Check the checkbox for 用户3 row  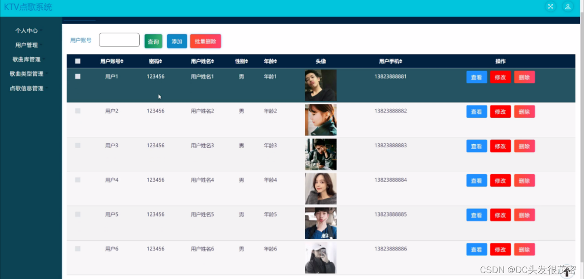click(78, 146)
